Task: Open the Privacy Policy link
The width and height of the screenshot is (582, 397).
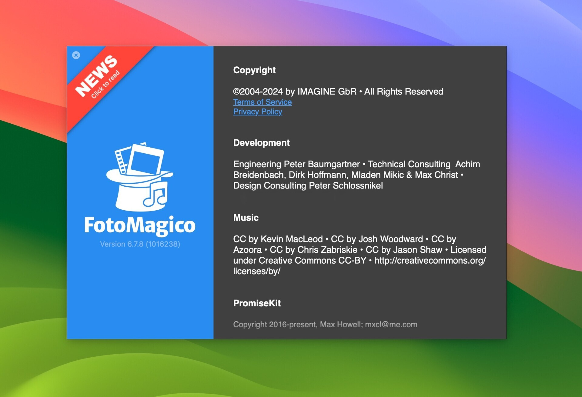Action: (x=258, y=112)
